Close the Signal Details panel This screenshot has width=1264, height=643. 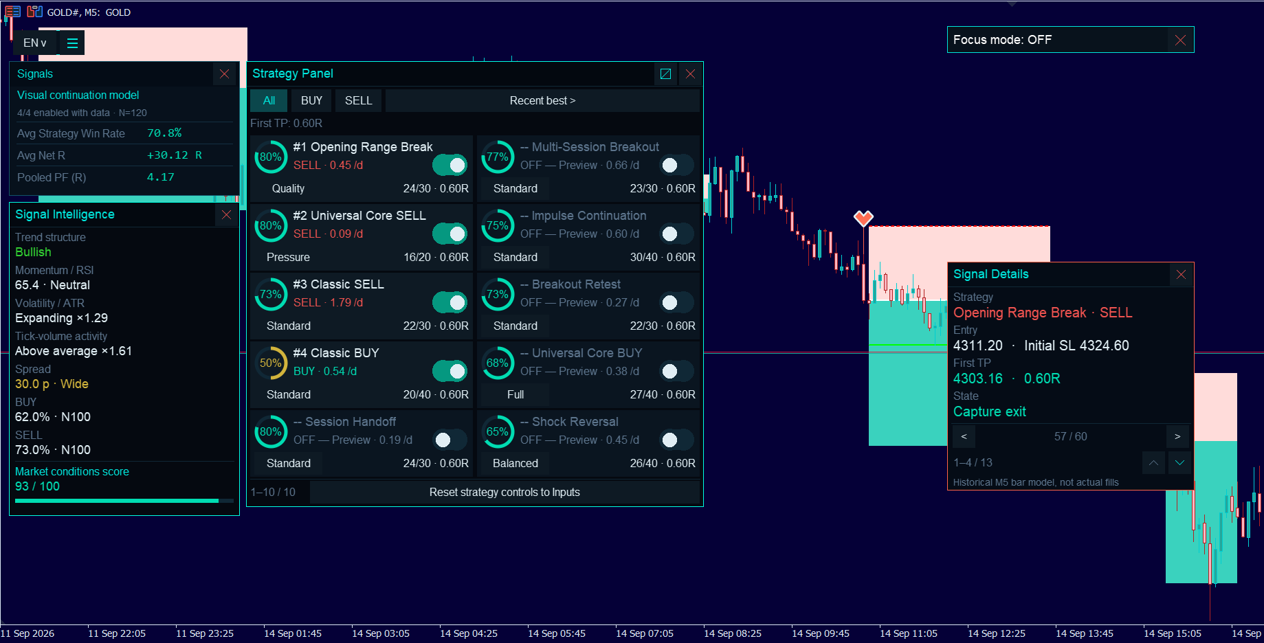(x=1181, y=275)
